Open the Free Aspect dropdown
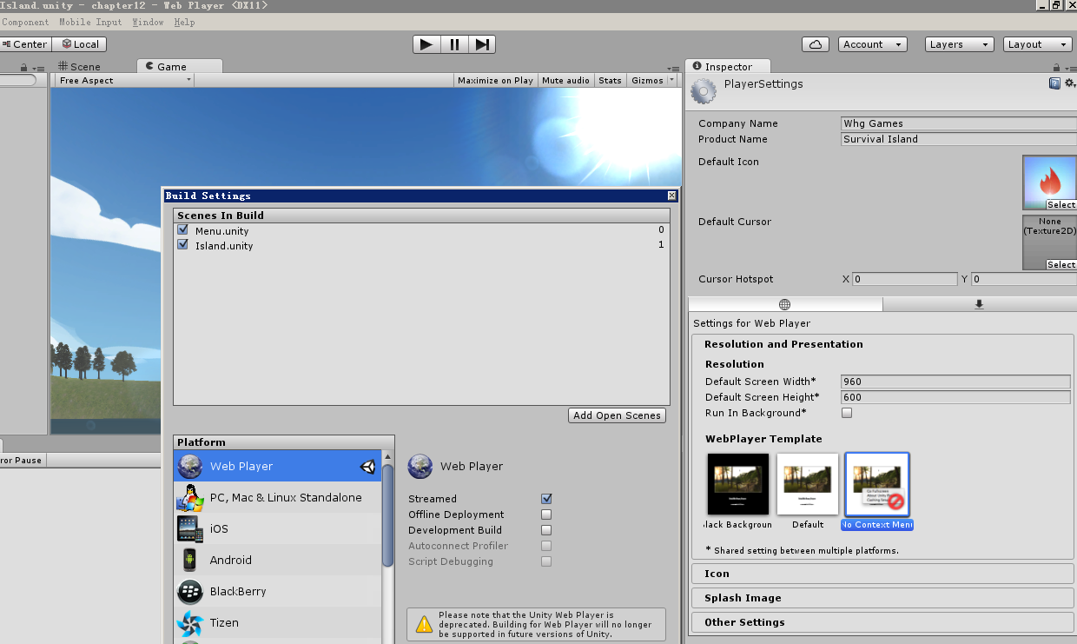 point(125,80)
